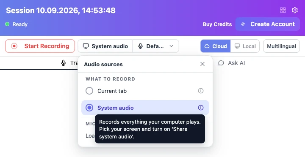Open the System audio source selector
Viewport: 305px width, 157px height.
coord(105,46)
